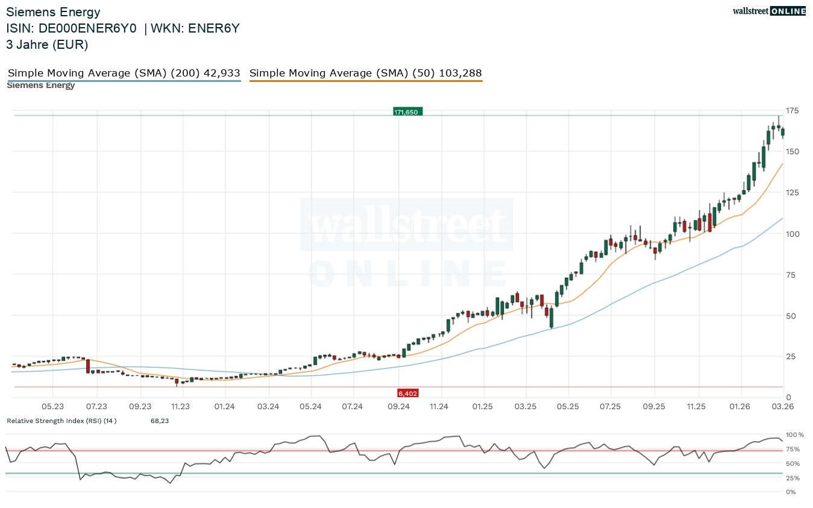Select the 05.23 date axis label

pyautogui.click(x=52, y=406)
